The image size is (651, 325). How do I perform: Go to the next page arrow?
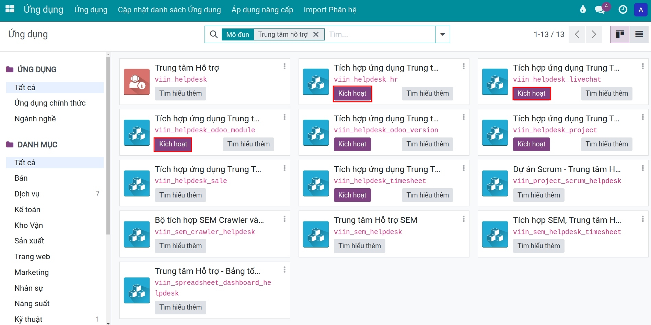pyautogui.click(x=594, y=34)
